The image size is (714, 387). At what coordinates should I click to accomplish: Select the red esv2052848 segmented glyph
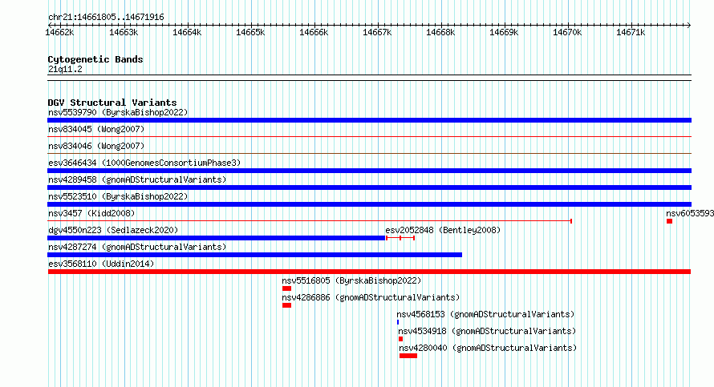[400, 238]
